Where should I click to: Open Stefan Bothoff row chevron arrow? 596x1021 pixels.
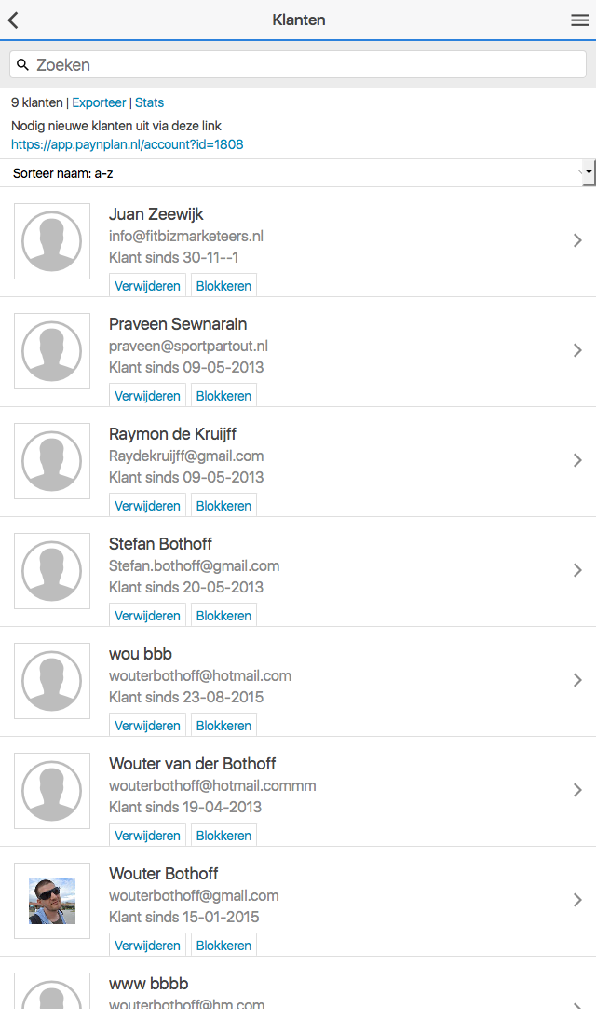pyautogui.click(x=577, y=571)
